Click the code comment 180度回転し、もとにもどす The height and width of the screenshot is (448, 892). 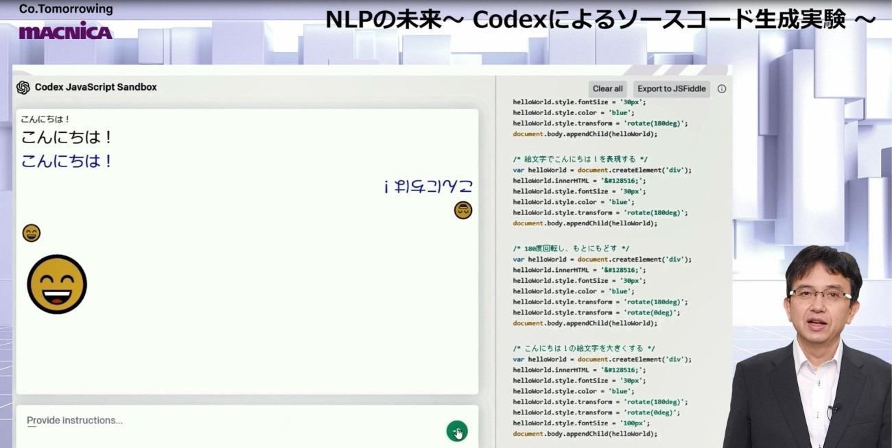coord(571,249)
